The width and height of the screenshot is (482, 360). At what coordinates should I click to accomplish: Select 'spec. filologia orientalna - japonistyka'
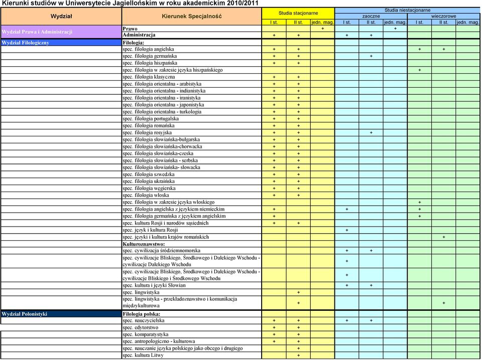coord(191,105)
